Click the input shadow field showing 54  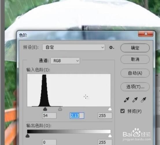[x=49, y=115]
